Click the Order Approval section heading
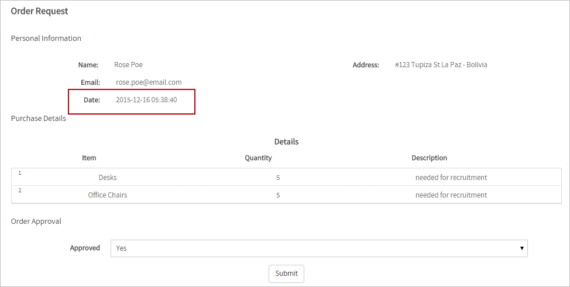The height and width of the screenshot is (287, 570). tap(36, 222)
